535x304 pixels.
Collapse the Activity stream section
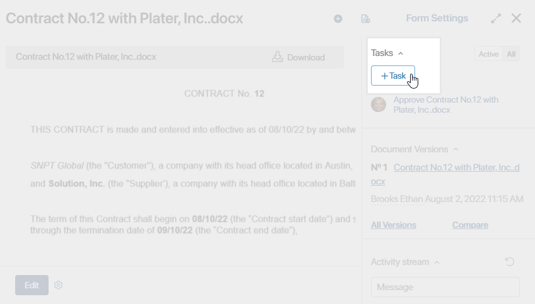[437, 262]
